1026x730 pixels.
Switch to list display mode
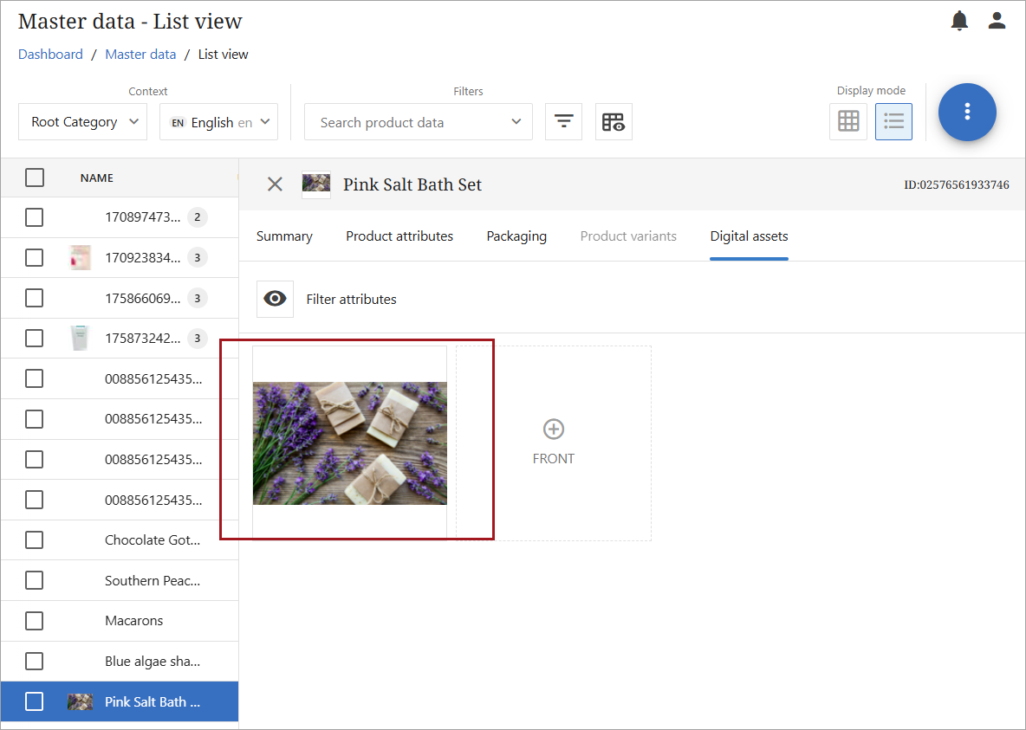(x=893, y=121)
